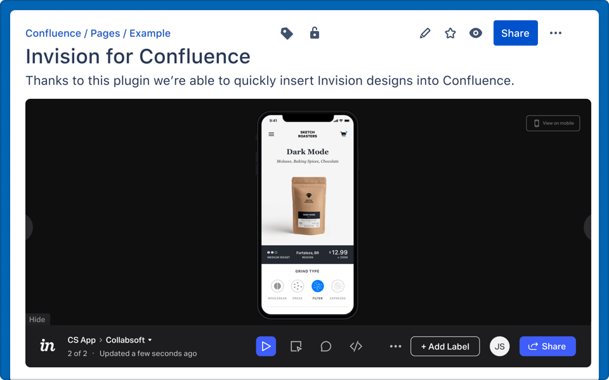Open shopping cart in phone prototype
The image size is (609, 380).
point(344,134)
